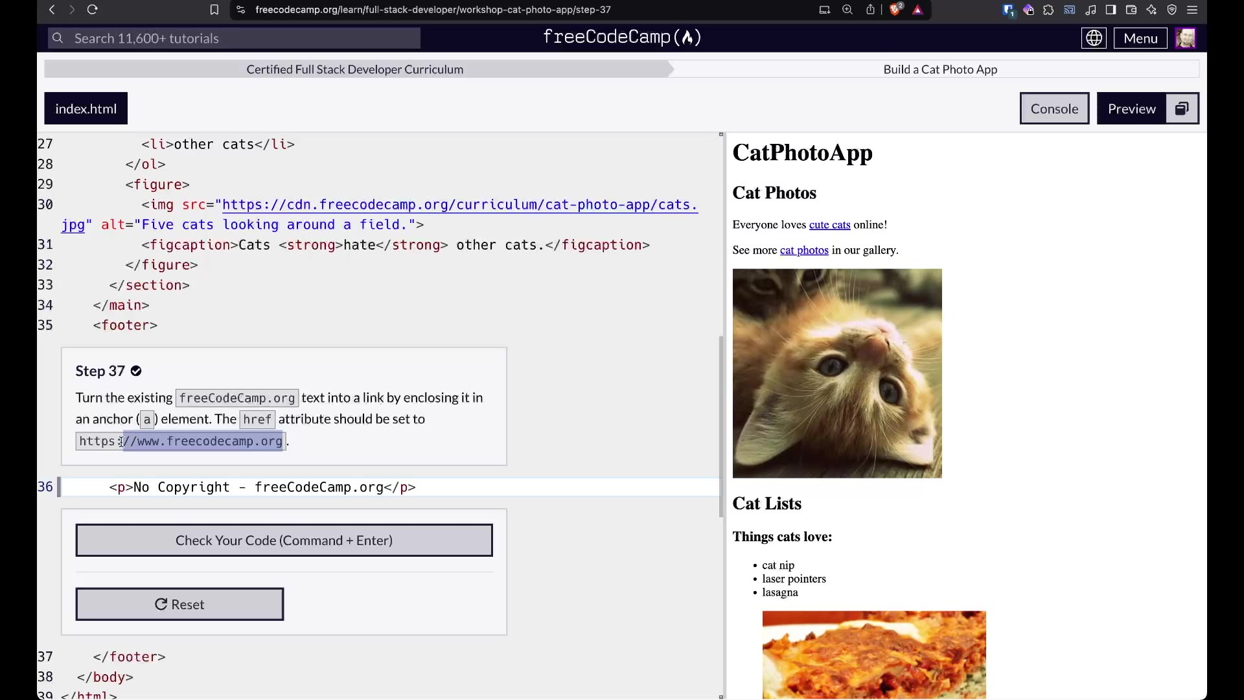Click Check Your Code button
The width and height of the screenshot is (1244, 700).
284,540
